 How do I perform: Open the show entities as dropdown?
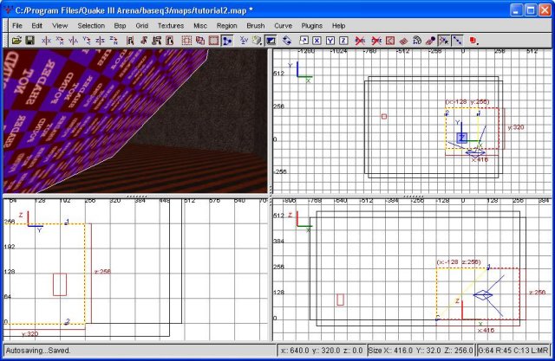(x=474, y=41)
